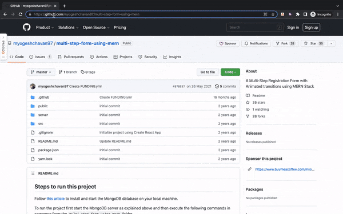Reload the page with the refresh icon
The height and width of the screenshot is (214, 343).
pyautogui.click(x=21, y=14)
